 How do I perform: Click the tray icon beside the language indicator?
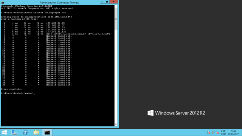(217, 133)
